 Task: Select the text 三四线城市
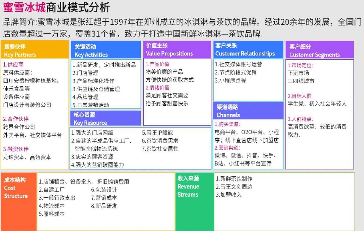[x=301, y=81]
